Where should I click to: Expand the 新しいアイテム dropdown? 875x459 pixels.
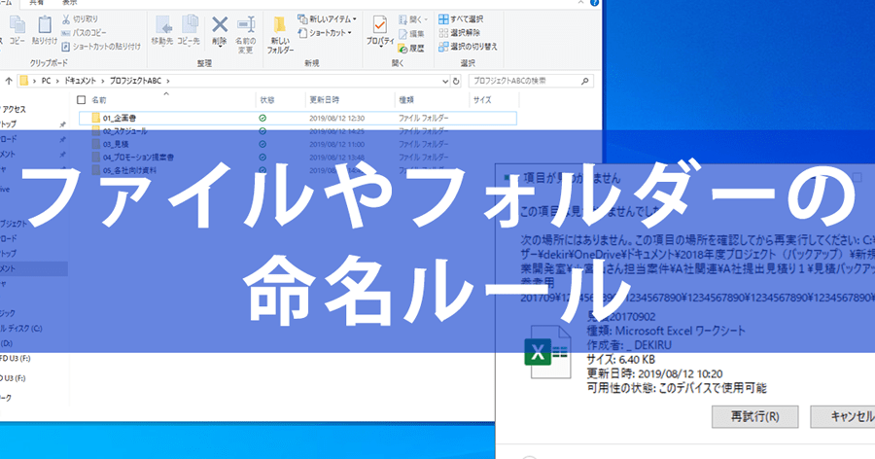355,18
